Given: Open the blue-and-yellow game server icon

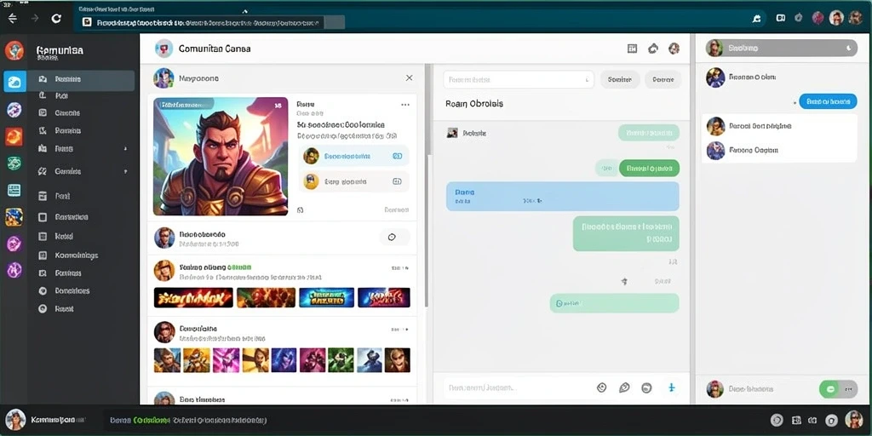Looking at the screenshot, I should [14, 217].
